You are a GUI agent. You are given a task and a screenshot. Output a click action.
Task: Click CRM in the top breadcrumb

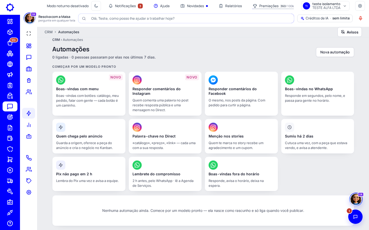48,32
